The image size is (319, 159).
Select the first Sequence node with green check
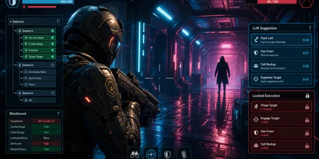point(36,31)
